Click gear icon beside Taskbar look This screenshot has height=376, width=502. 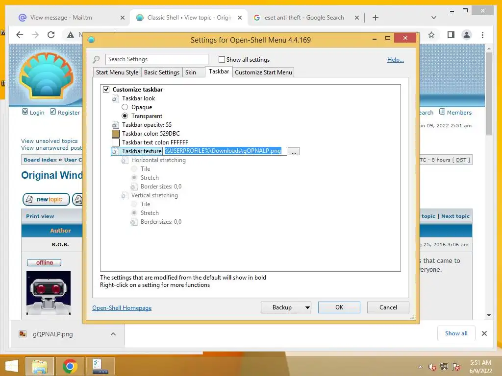click(115, 98)
